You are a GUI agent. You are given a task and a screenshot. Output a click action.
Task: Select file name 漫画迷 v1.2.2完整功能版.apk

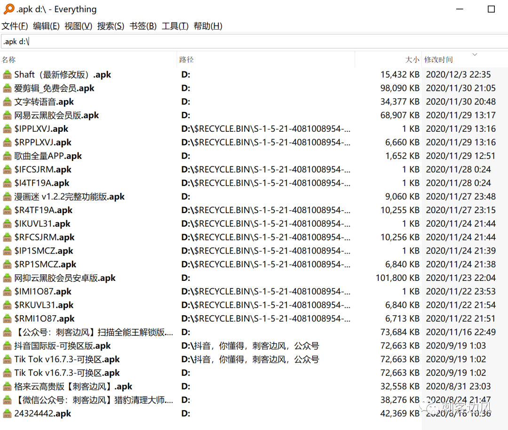pyautogui.click(x=69, y=197)
